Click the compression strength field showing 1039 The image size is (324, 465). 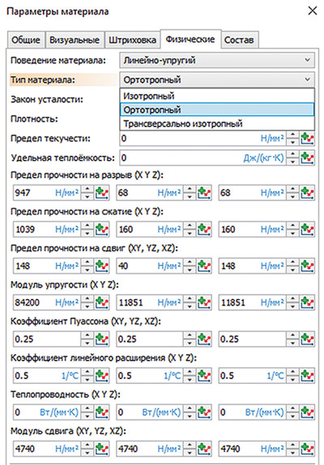[x=46, y=229]
